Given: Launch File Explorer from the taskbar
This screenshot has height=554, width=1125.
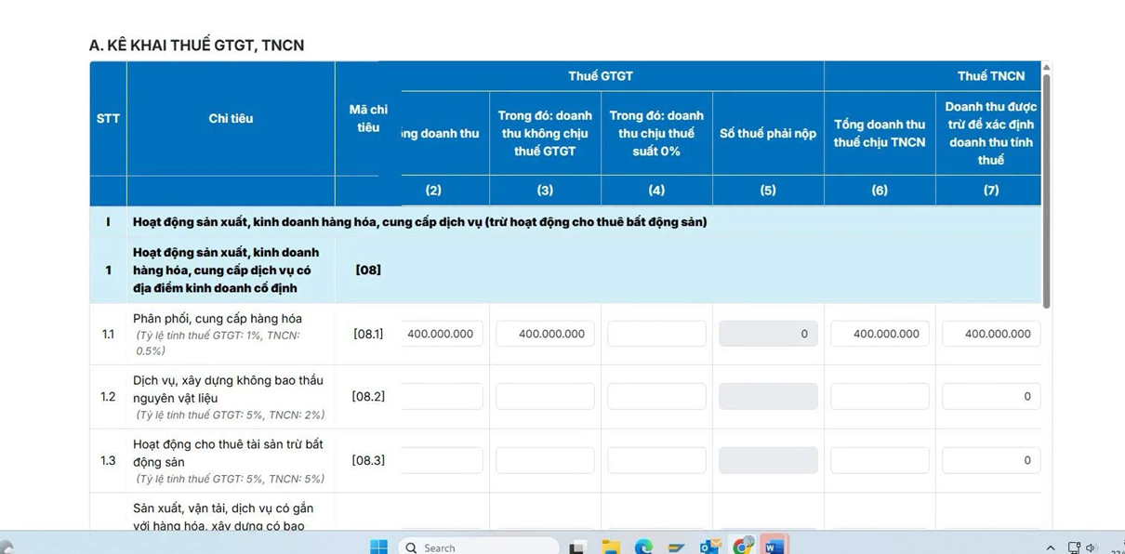Looking at the screenshot, I should 611,547.
